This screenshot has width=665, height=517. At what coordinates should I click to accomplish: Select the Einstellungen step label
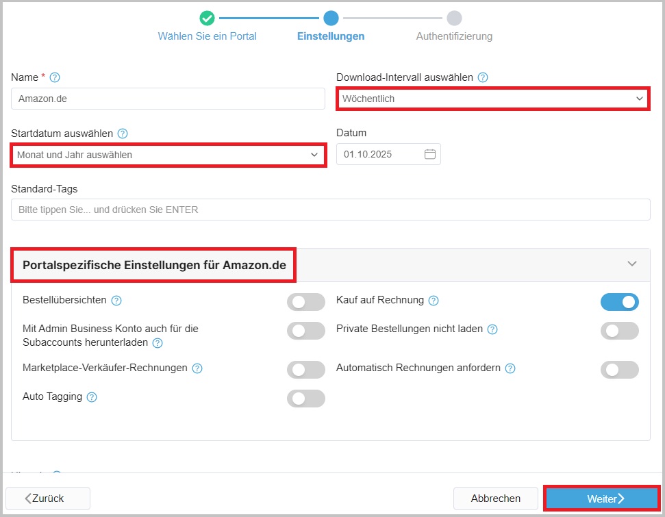(x=331, y=36)
